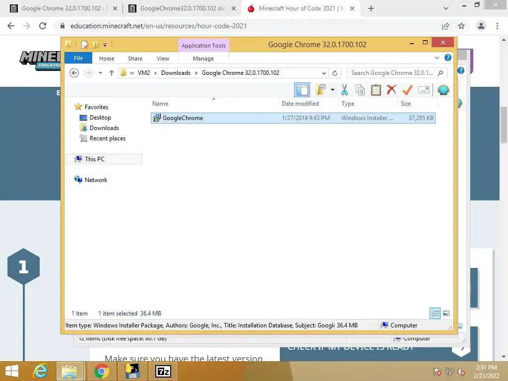Sort by the Date modified column

pos(300,104)
